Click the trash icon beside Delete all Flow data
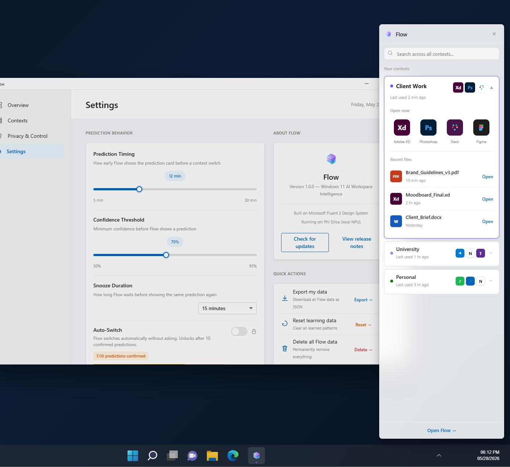Viewport: 510px width, 467px height. point(285,349)
